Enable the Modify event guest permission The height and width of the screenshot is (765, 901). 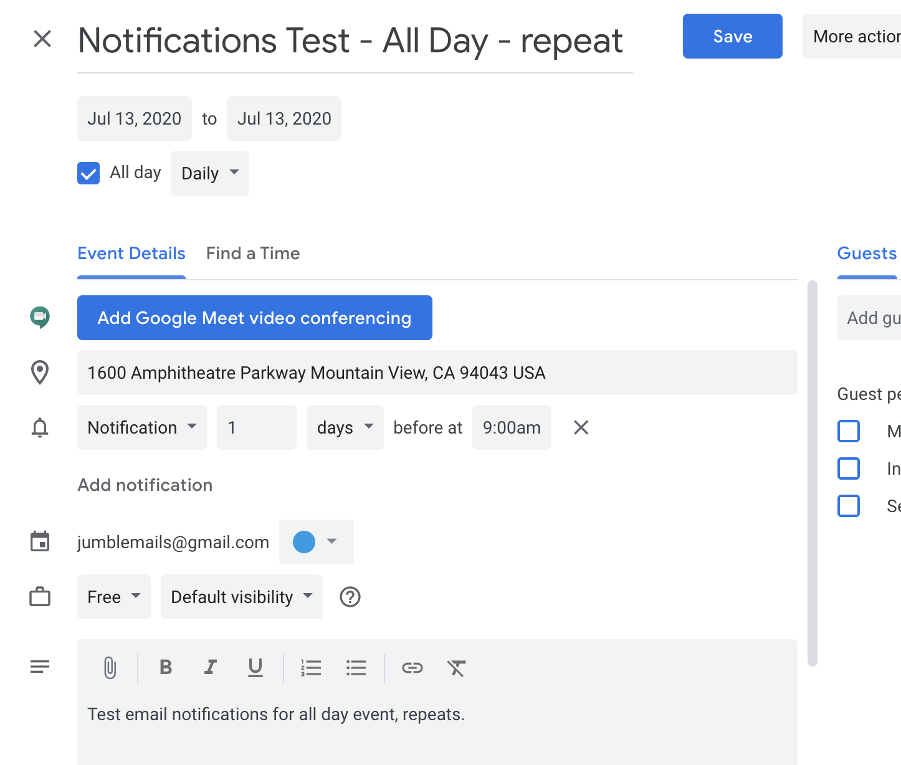848,431
